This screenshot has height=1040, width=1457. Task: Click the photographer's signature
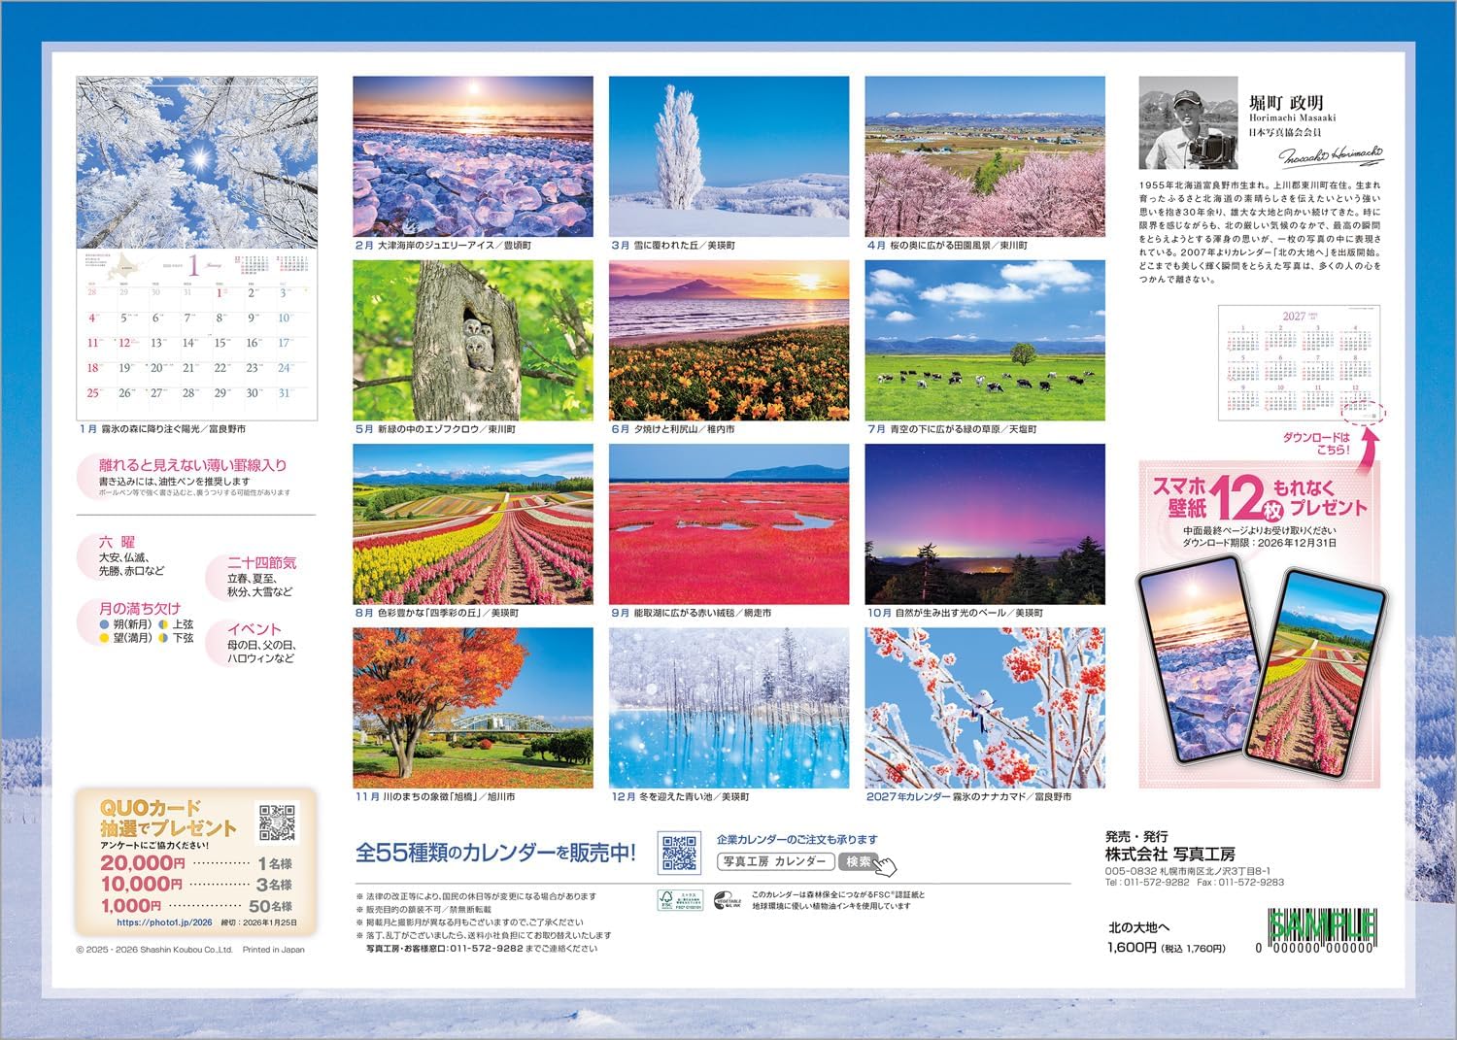pyautogui.click(x=1330, y=154)
